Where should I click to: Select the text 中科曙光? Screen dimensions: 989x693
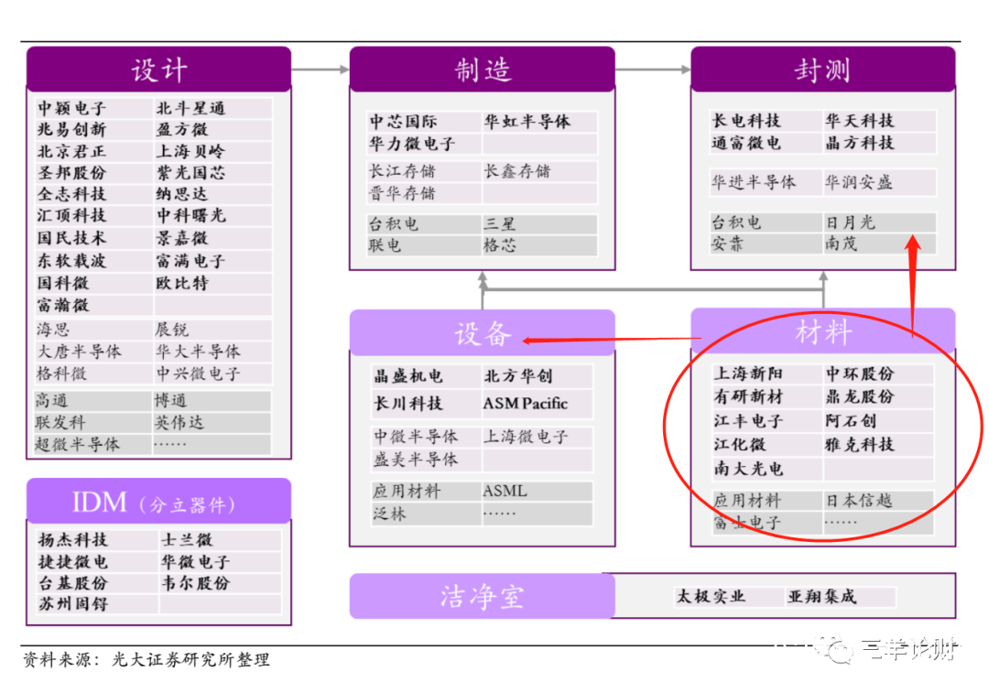click(x=190, y=215)
